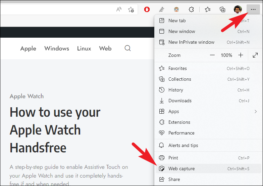
Task: Open History menu entry
Action: pos(208,90)
